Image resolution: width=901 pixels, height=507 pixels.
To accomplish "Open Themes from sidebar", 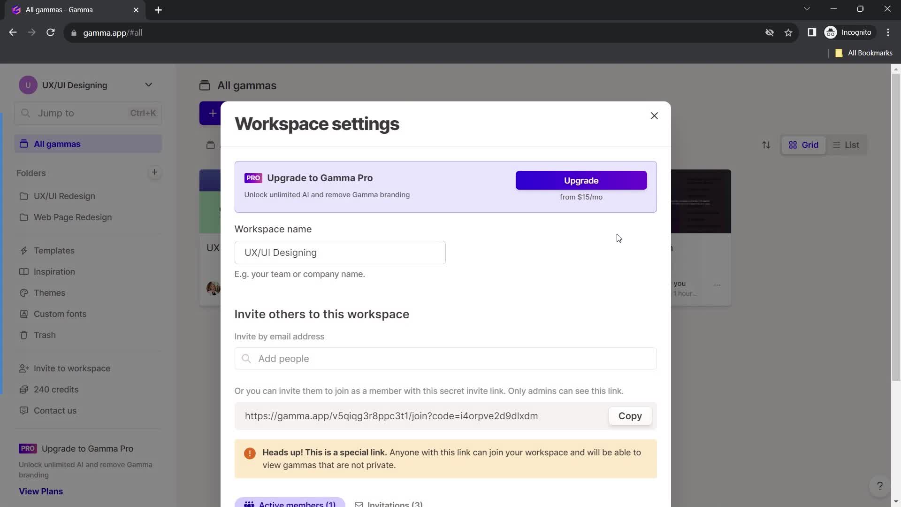I will tap(49, 293).
